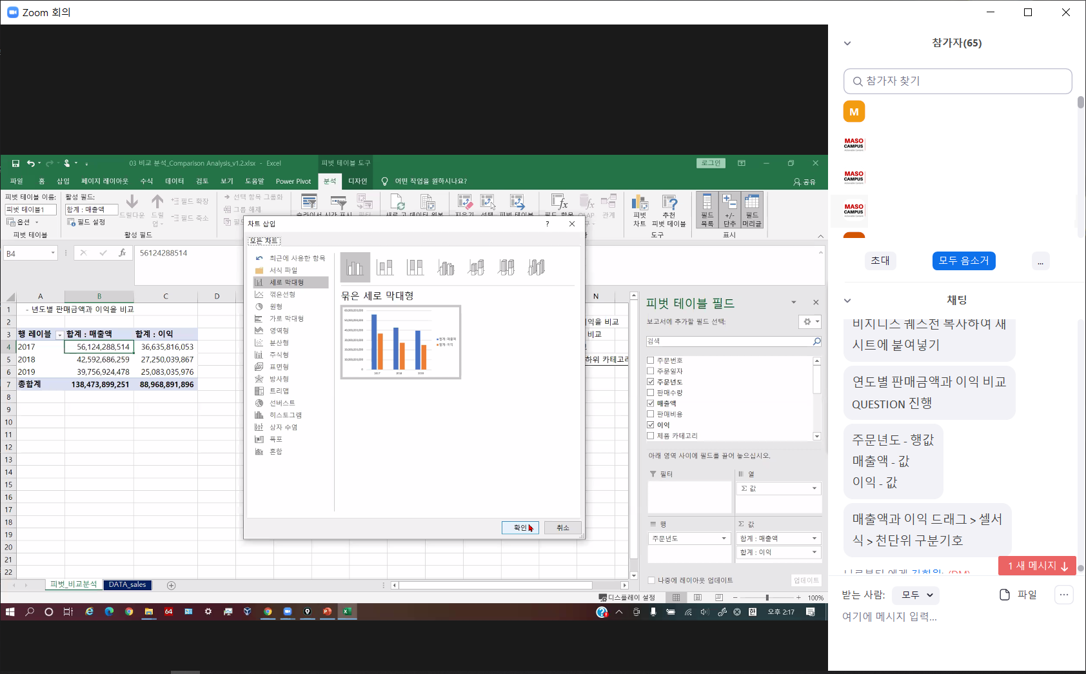Uncheck the 매출액 field checkbox
The height and width of the screenshot is (674, 1086).
651,403
